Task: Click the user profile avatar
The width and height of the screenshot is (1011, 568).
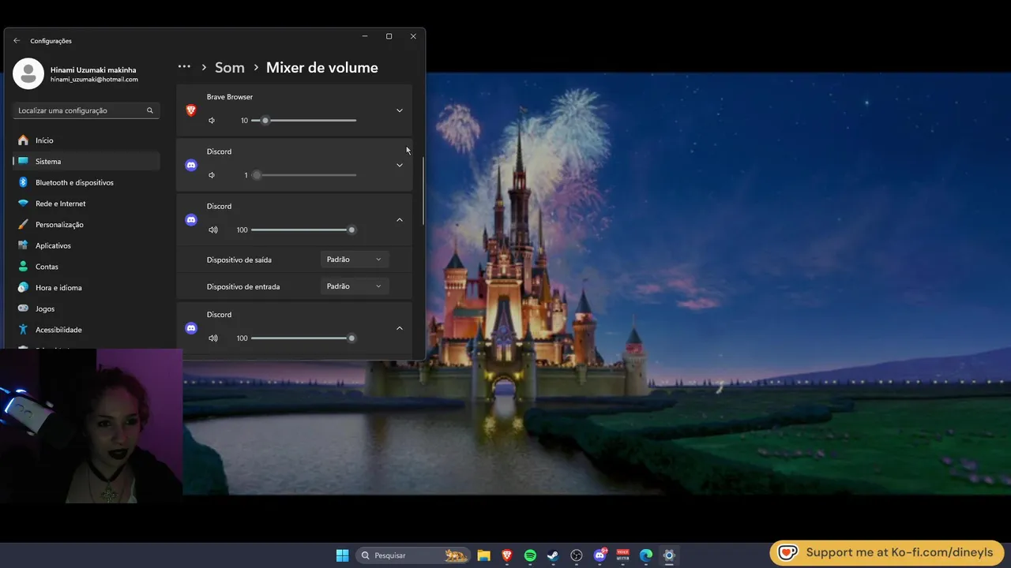Action: click(28, 73)
